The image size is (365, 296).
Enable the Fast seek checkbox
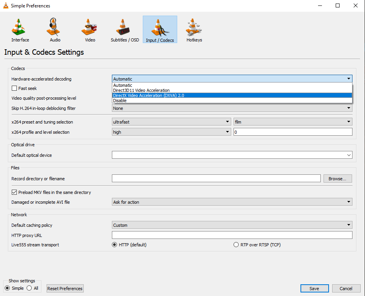pos(14,88)
